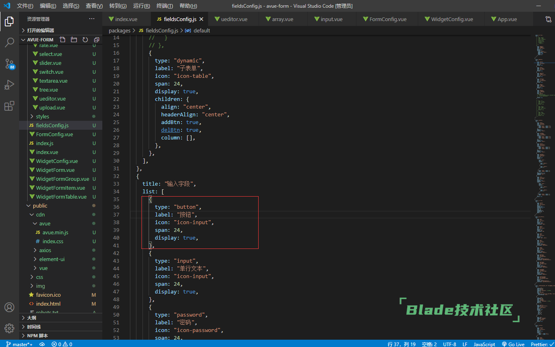The width and height of the screenshot is (555, 347).
Task: Open the 终端(T) menu
Action: [x=164, y=6]
